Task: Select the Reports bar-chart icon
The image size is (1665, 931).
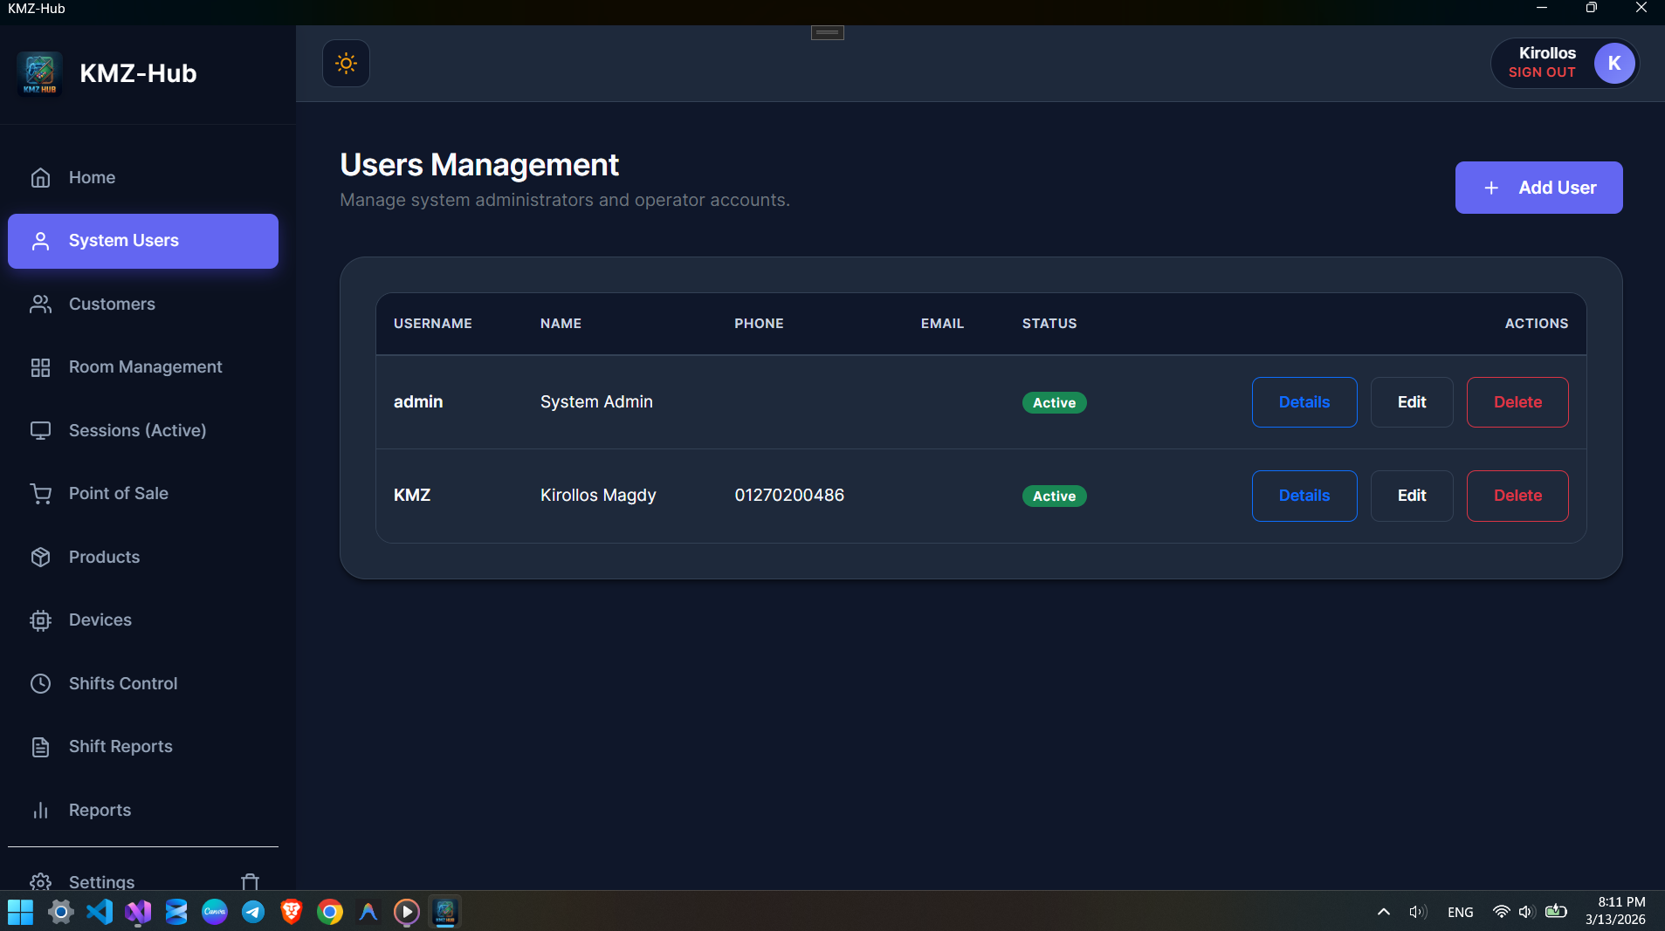Action: coord(41,810)
